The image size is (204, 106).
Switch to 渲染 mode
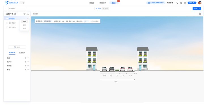(x=105, y=8)
